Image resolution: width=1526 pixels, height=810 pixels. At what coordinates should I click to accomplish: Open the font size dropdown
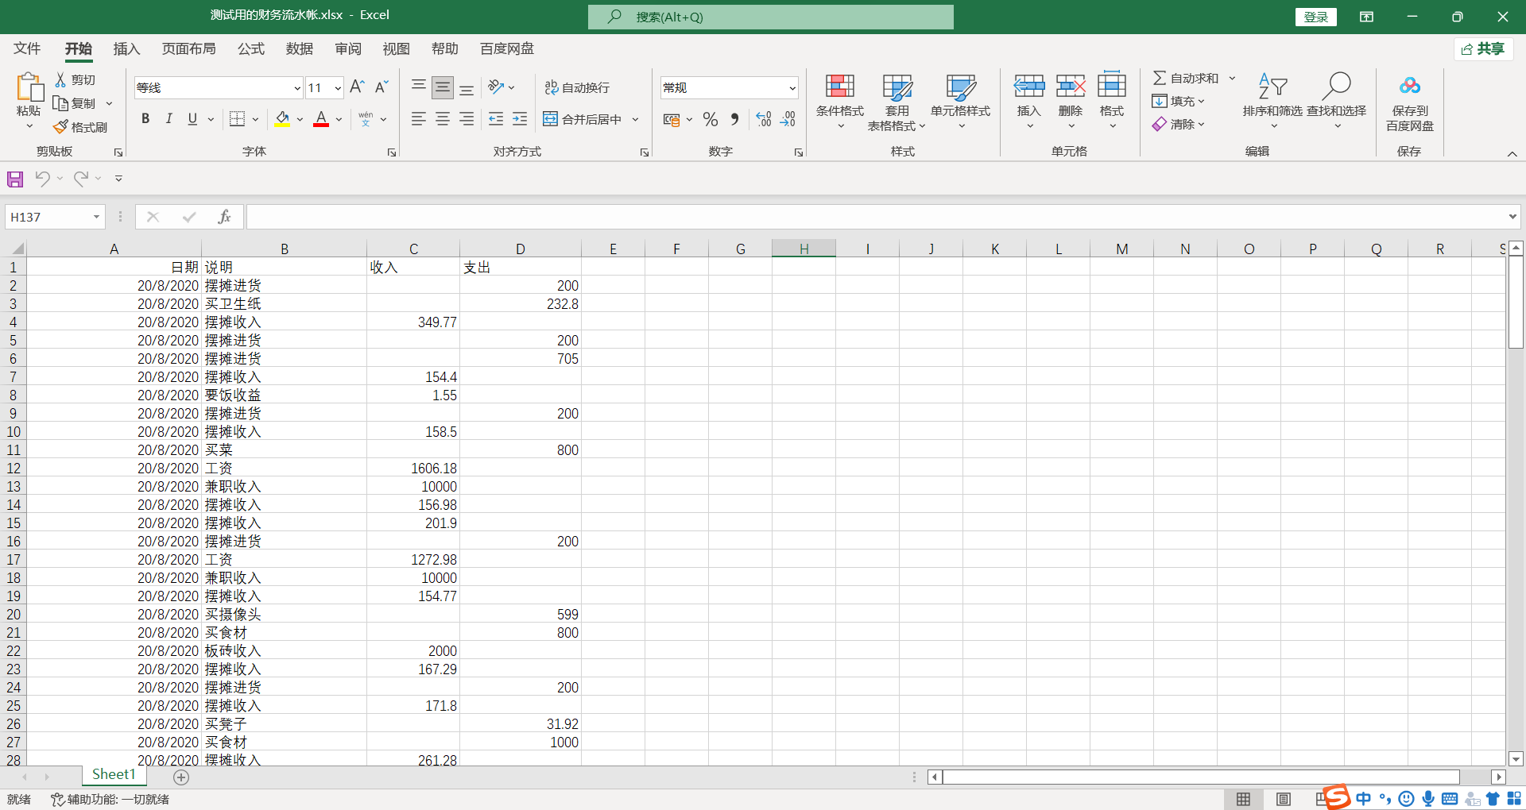337,87
